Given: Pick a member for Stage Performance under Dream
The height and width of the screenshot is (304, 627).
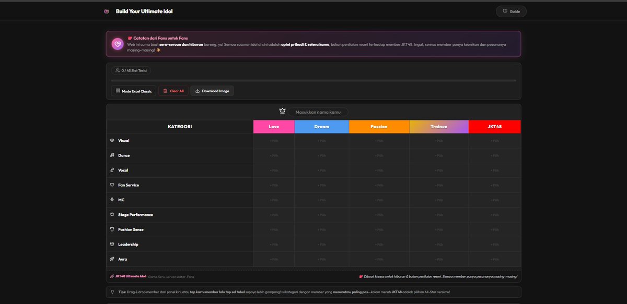Looking at the screenshot, I should pyautogui.click(x=322, y=215).
